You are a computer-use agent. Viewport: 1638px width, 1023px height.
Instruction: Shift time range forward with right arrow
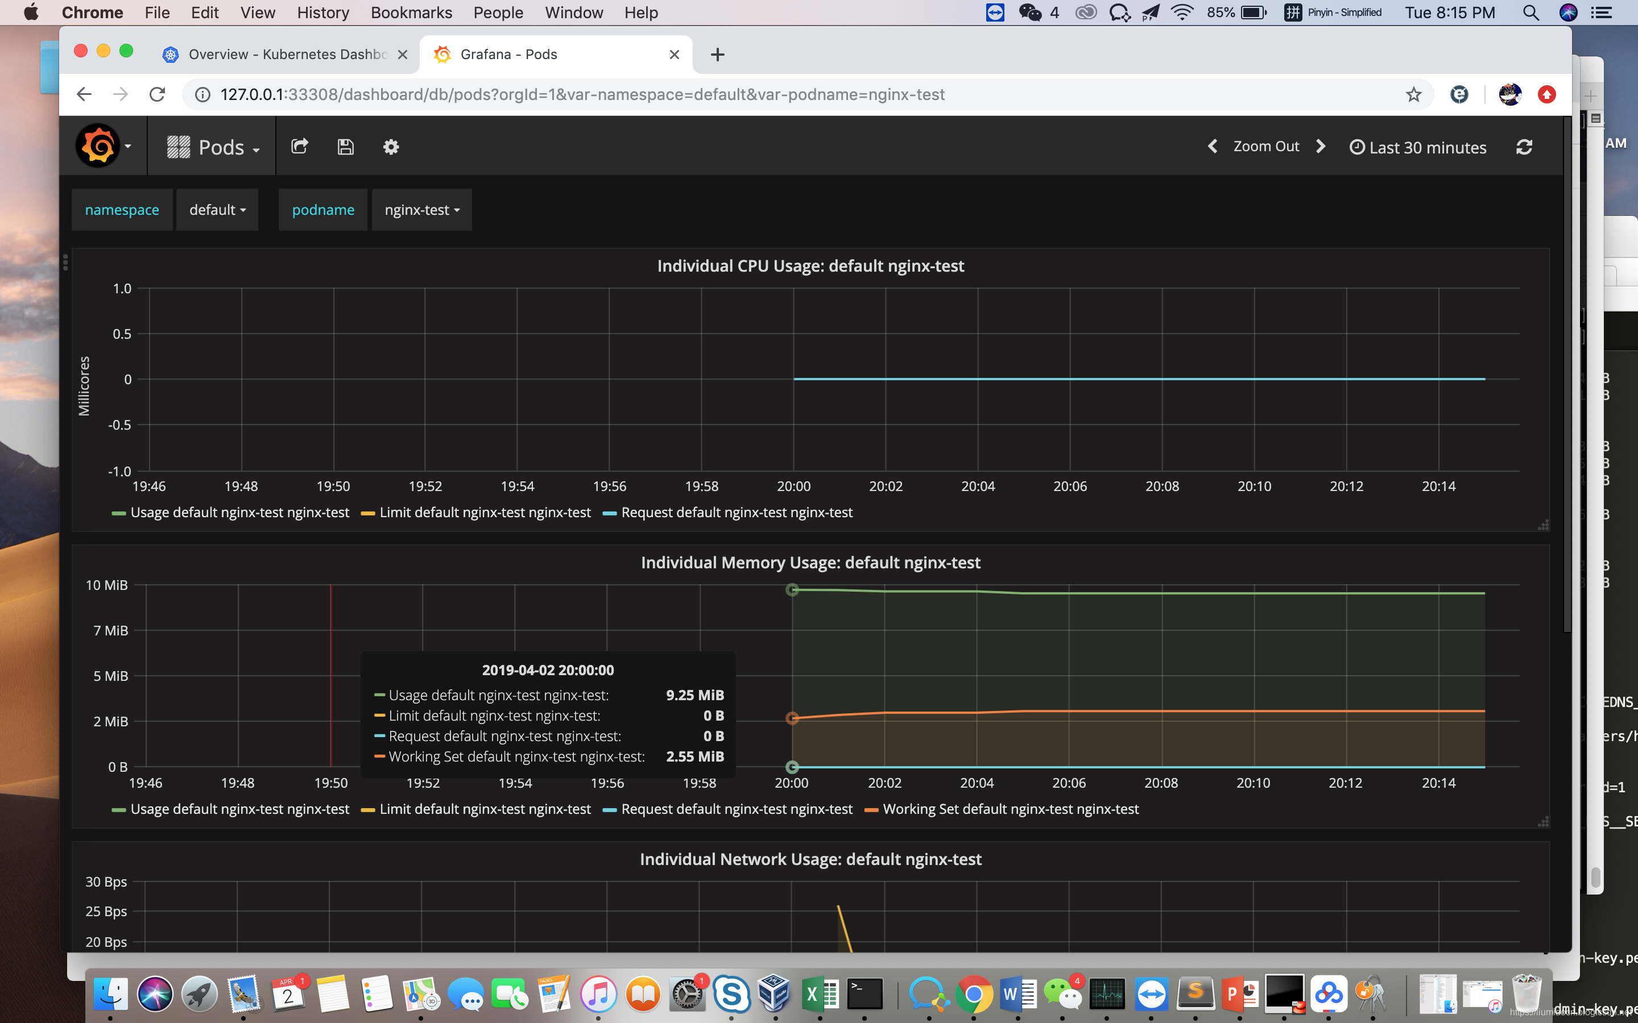pos(1321,146)
